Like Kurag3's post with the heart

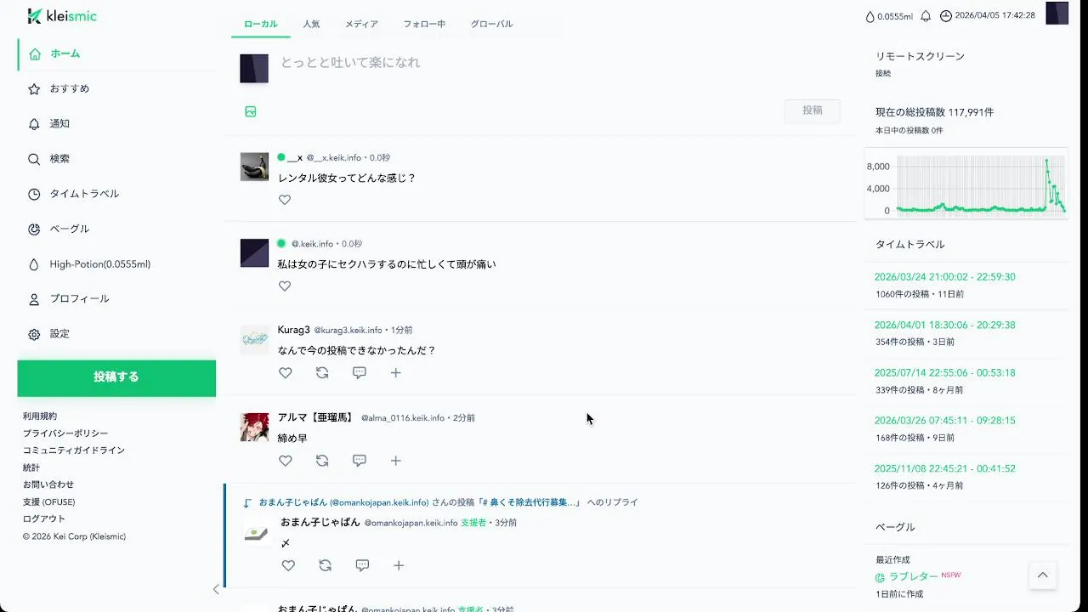click(x=286, y=372)
